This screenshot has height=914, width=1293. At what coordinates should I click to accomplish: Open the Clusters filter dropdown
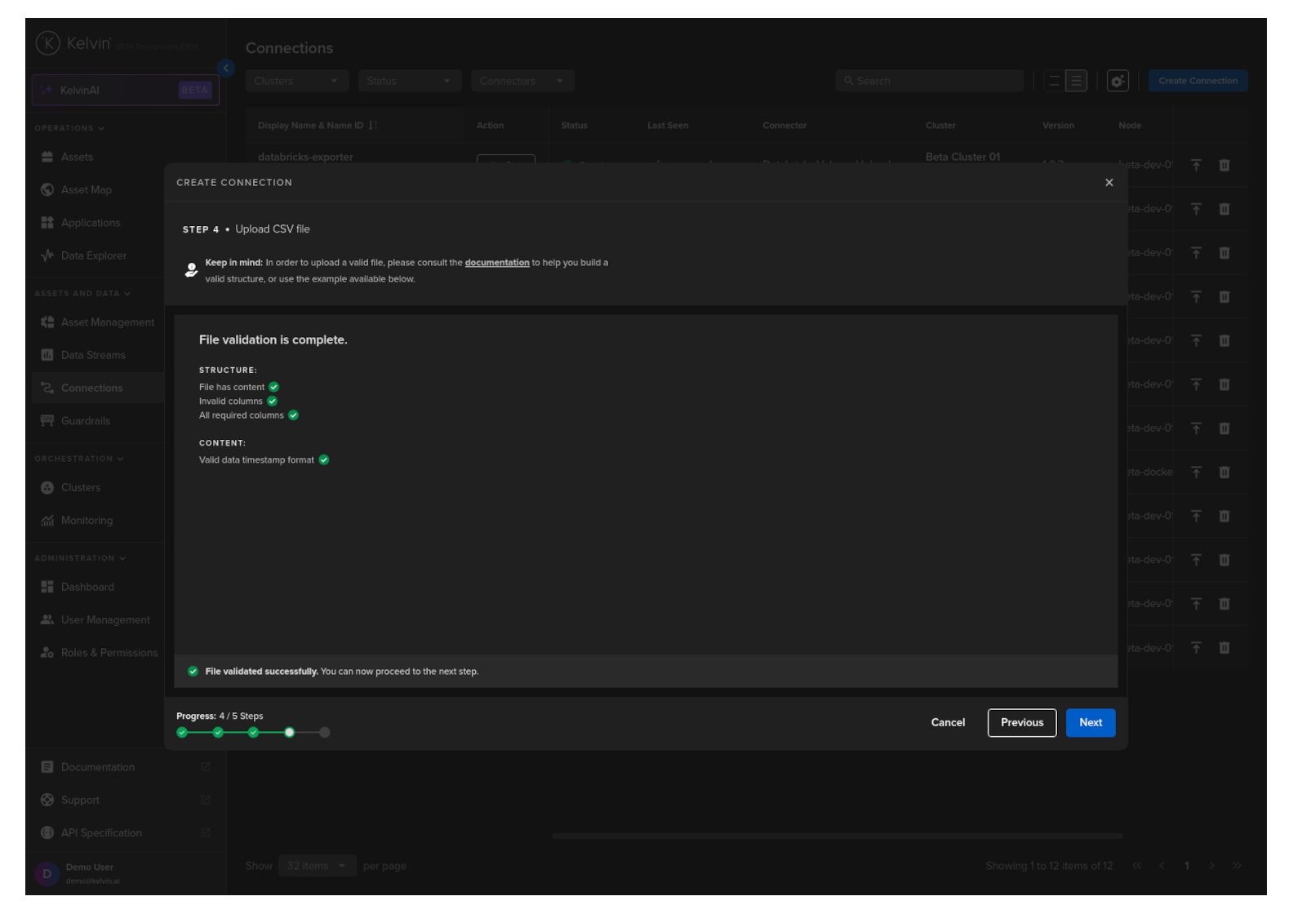pos(296,81)
